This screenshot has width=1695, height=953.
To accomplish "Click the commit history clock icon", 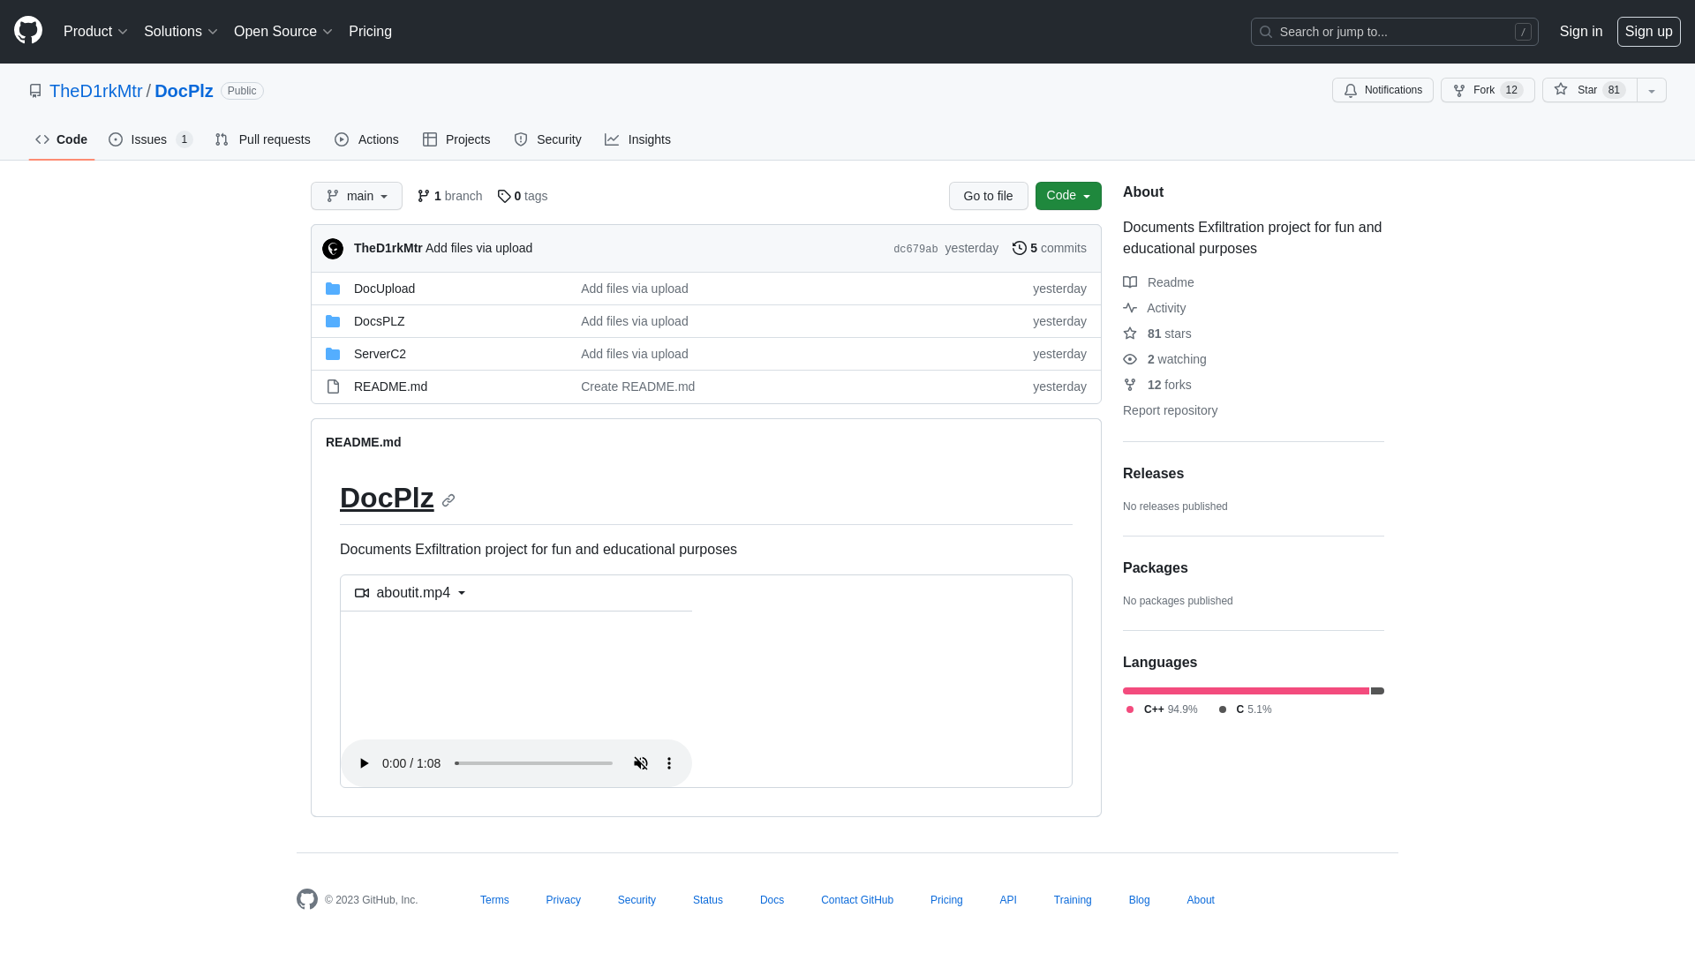I will click(1020, 248).
